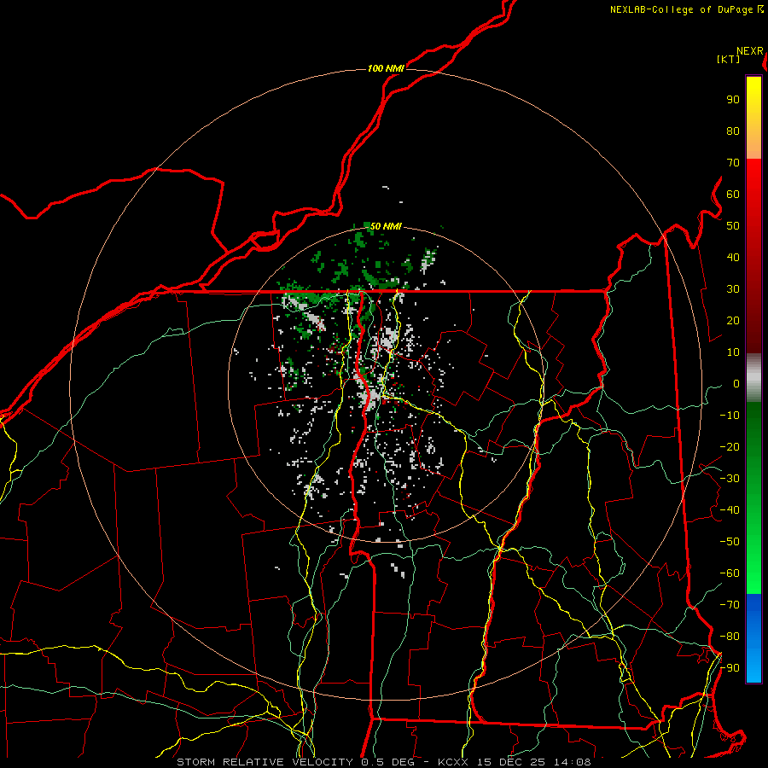The image size is (768, 768).
Task: Pick the gray zero-velocity segment of scale
Action: coord(753,378)
